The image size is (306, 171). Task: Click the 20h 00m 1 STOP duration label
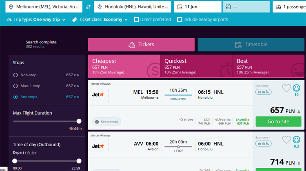coord(178,146)
